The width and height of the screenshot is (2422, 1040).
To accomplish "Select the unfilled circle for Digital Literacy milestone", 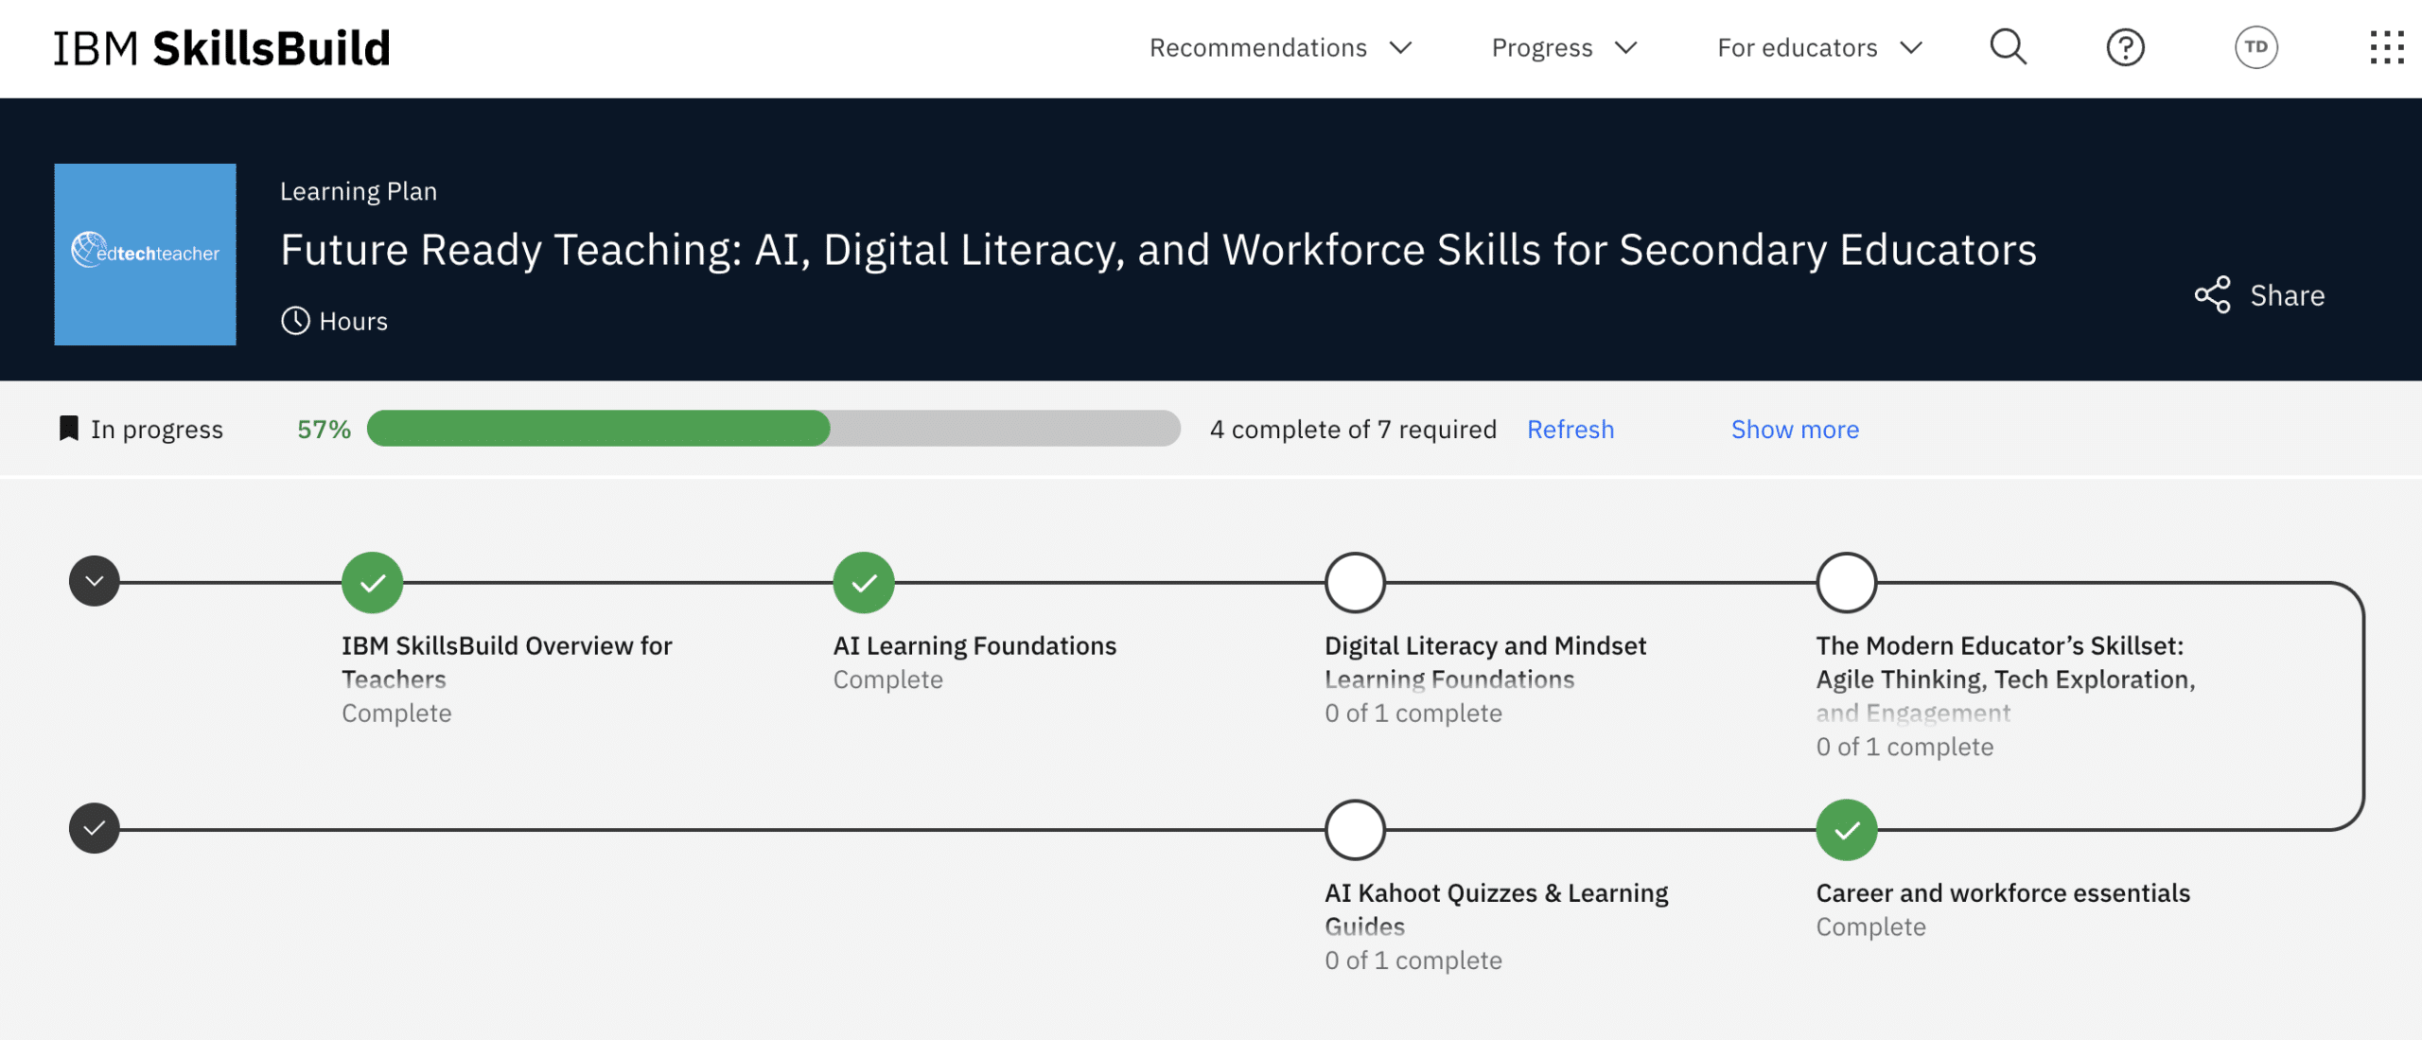I will 1355,582.
